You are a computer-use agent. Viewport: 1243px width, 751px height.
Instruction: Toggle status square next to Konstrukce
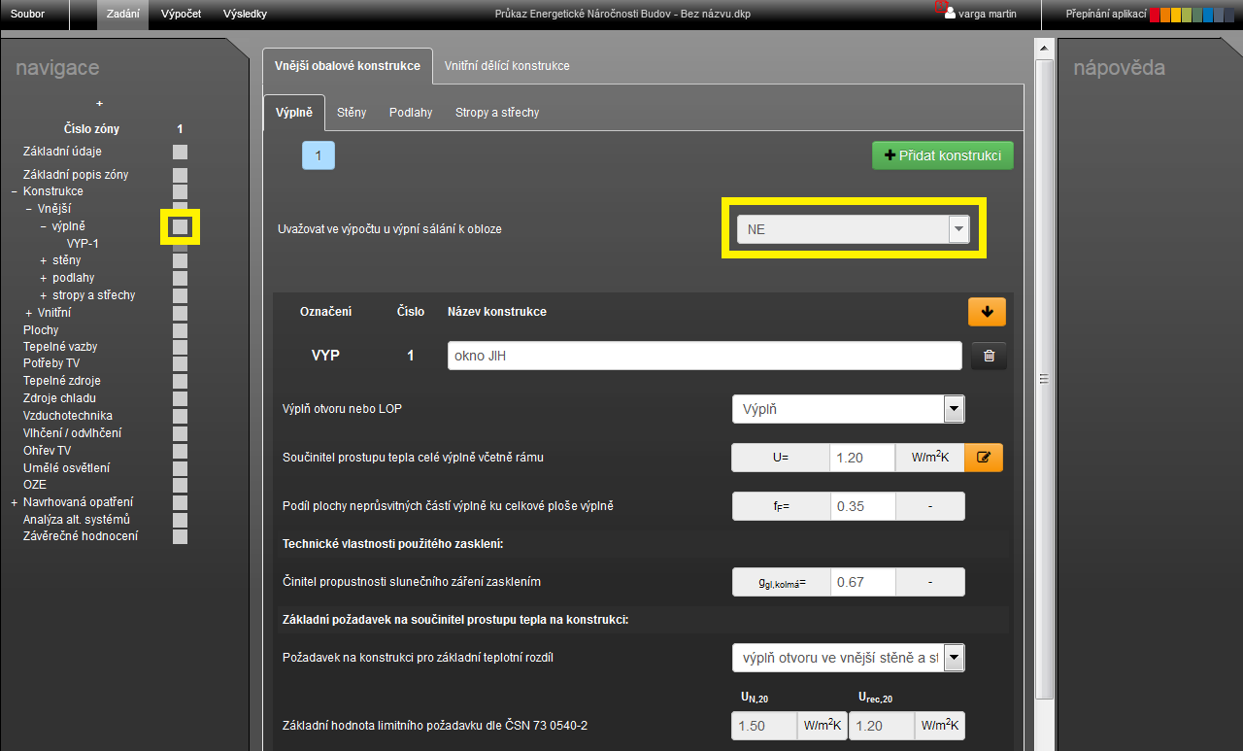pos(180,191)
